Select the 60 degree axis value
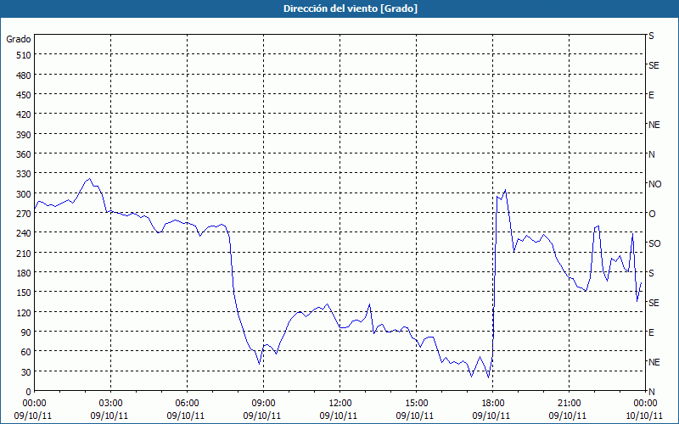679x424 pixels. click(26, 353)
